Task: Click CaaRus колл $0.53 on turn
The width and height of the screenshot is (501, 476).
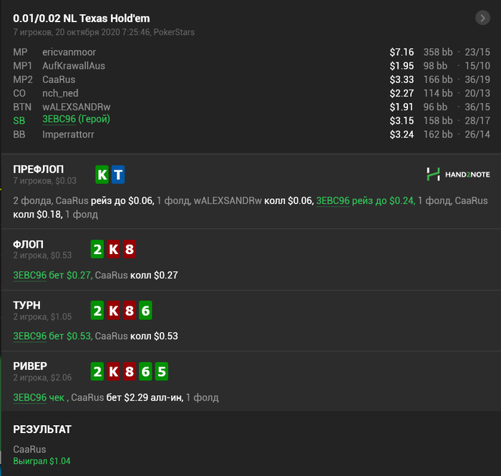Action: click(137, 336)
